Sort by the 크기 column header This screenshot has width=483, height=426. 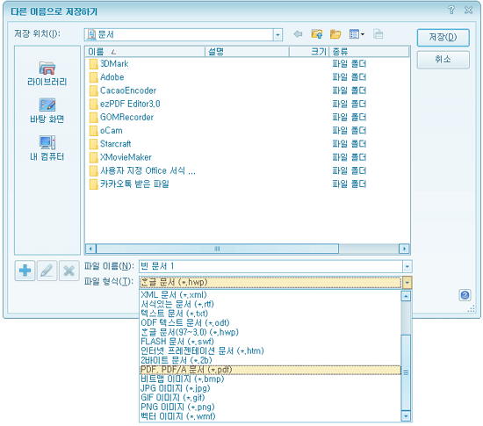pos(309,52)
